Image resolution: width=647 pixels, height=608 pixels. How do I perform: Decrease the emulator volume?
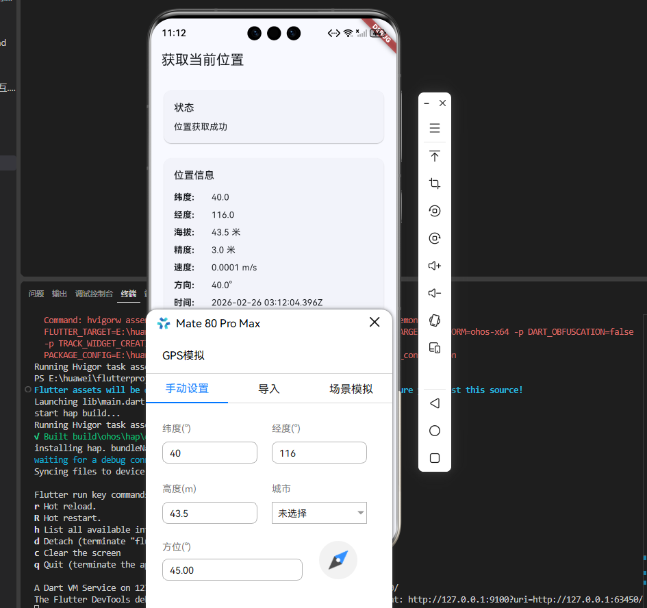[x=434, y=293]
